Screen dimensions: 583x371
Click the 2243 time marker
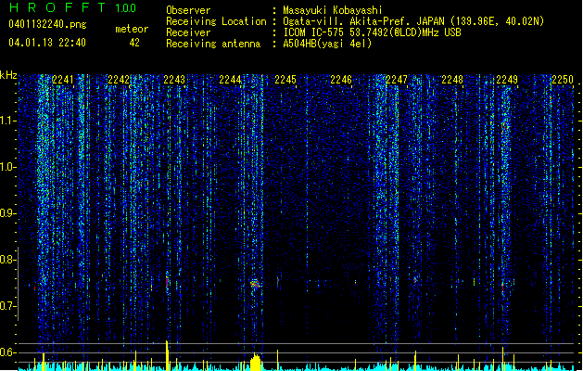click(174, 80)
